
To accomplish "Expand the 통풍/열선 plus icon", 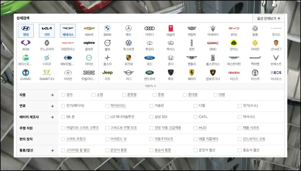I will [x=52, y=150].
